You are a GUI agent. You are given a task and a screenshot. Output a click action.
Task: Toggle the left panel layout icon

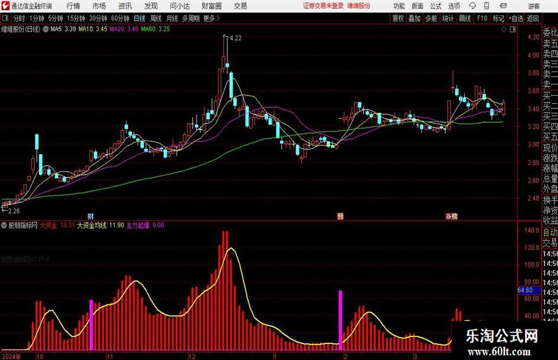click(x=5, y=18)
